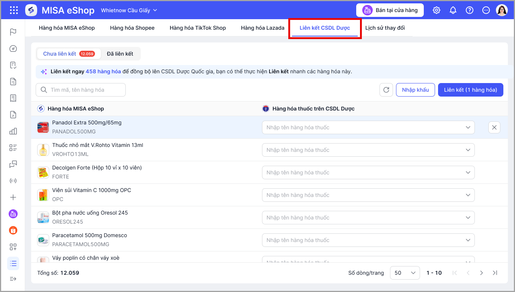515x292 pixels.
Task: Open the chat bubbles sidebar icon
Action: pyautogui.click(x=13, y=164)
